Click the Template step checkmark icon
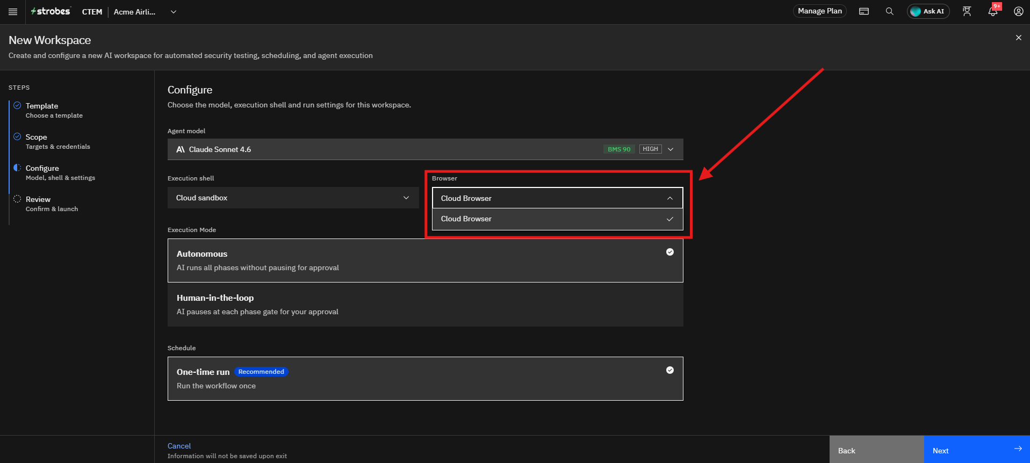The image size is (1030, 463). [17, 106]
